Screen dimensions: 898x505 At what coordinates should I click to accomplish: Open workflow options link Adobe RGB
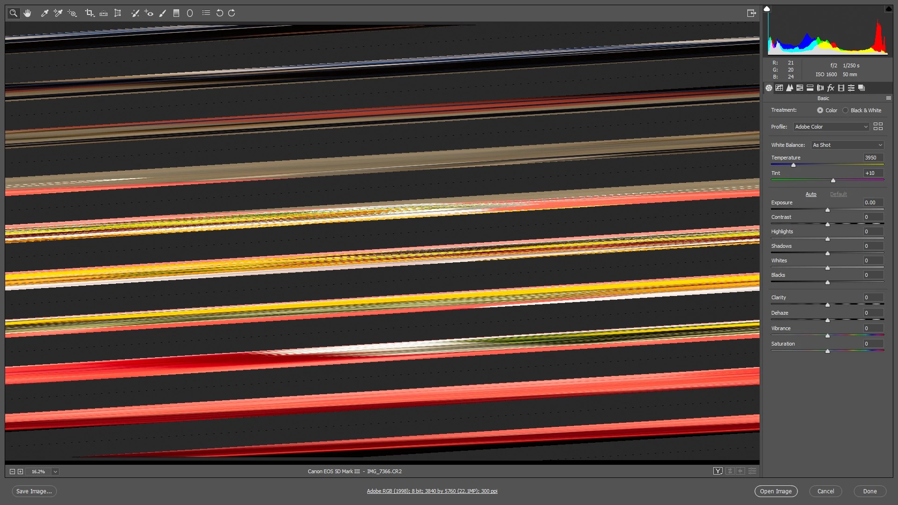pyautogui.click(x=432, y=491)
